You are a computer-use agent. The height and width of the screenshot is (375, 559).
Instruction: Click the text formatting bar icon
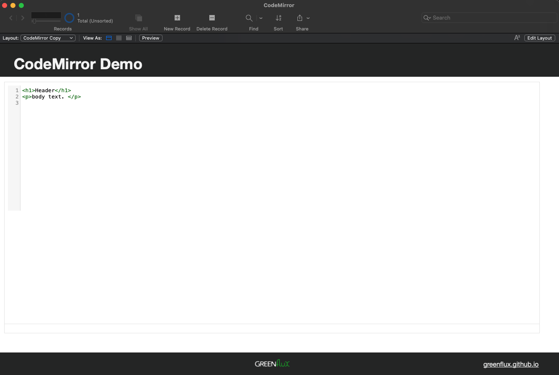[517, 38]
